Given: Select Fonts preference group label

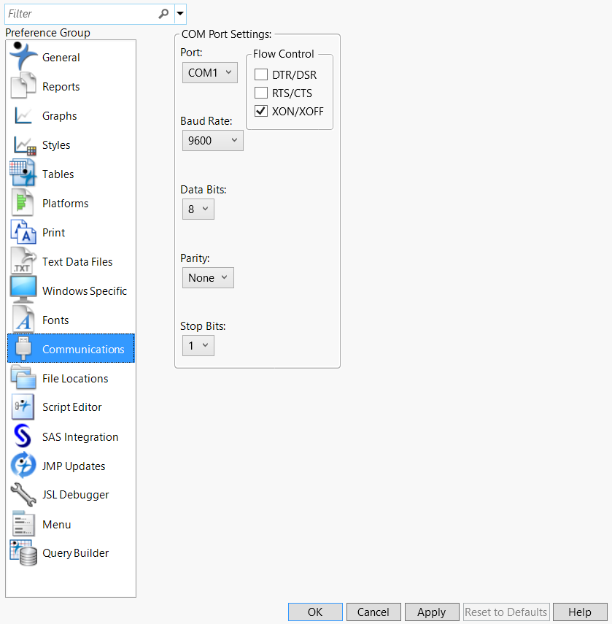Looking at the screenshot, I should [55, 320].
